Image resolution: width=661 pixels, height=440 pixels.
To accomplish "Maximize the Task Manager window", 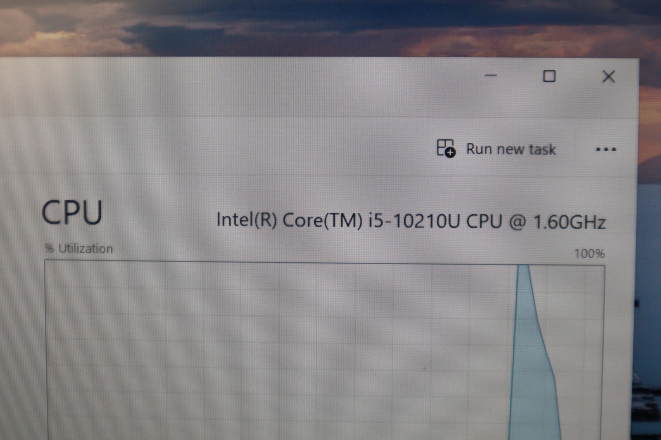I will 549,76.
